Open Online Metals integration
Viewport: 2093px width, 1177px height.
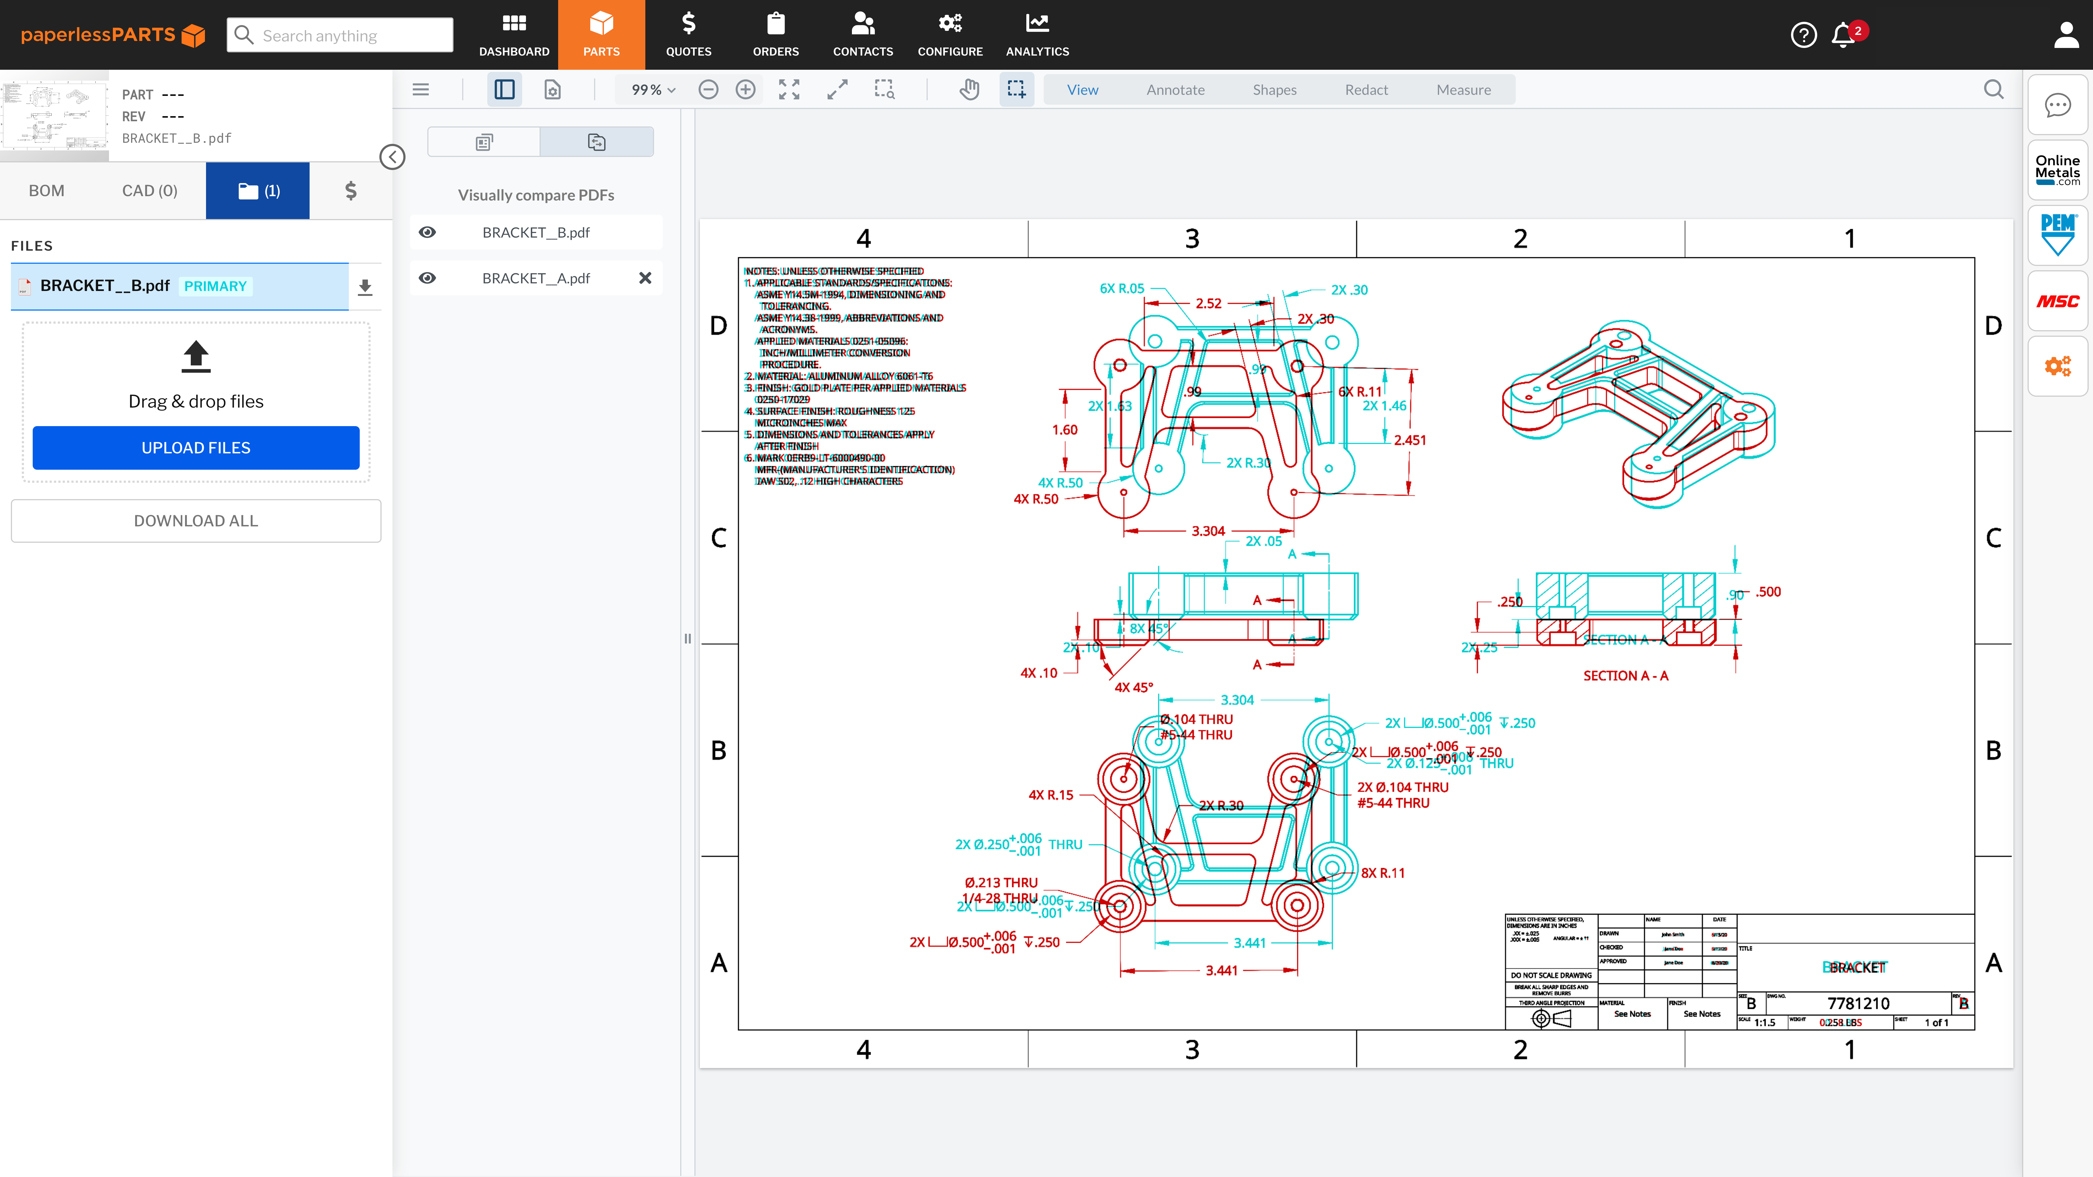click(2057, 171)
